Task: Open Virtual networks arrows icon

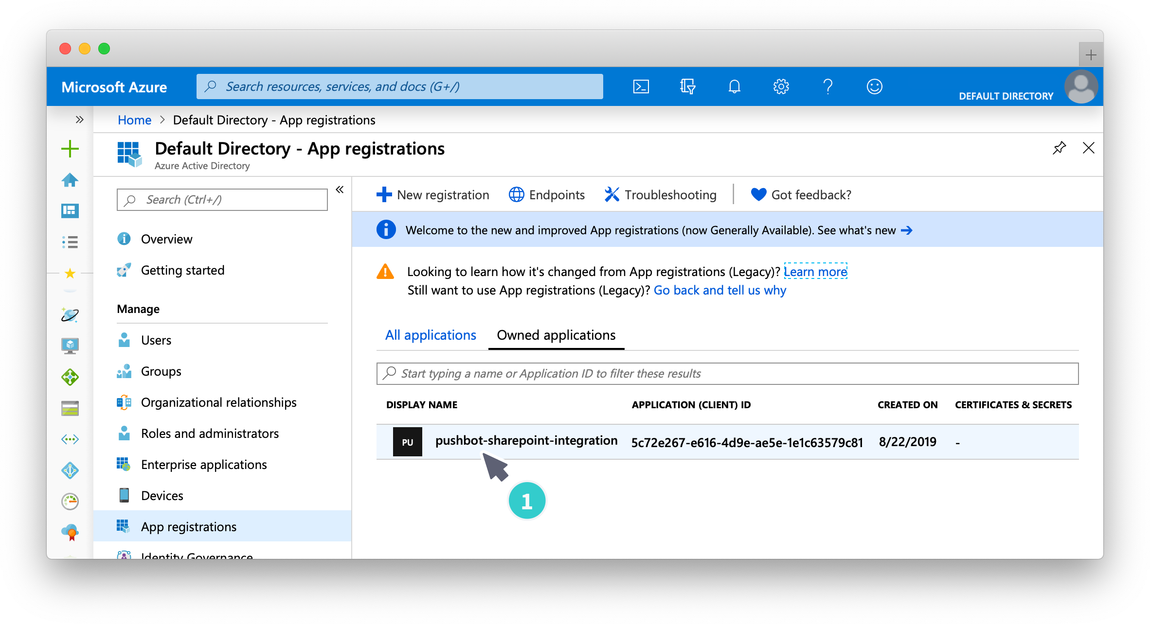Action: pos(70,439)
